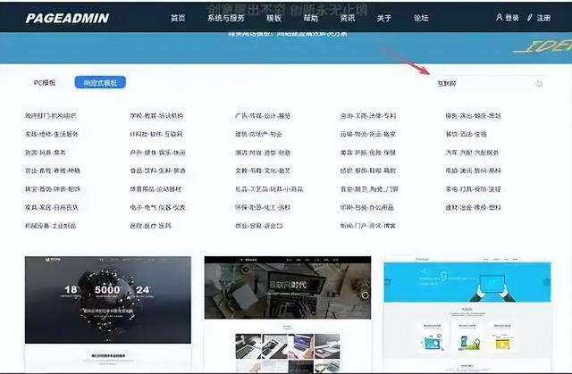The width and height of the screenshot is (572, 374).
Task: Open category 文教-书籍-文化-曲艺
Action: point(263,170)
